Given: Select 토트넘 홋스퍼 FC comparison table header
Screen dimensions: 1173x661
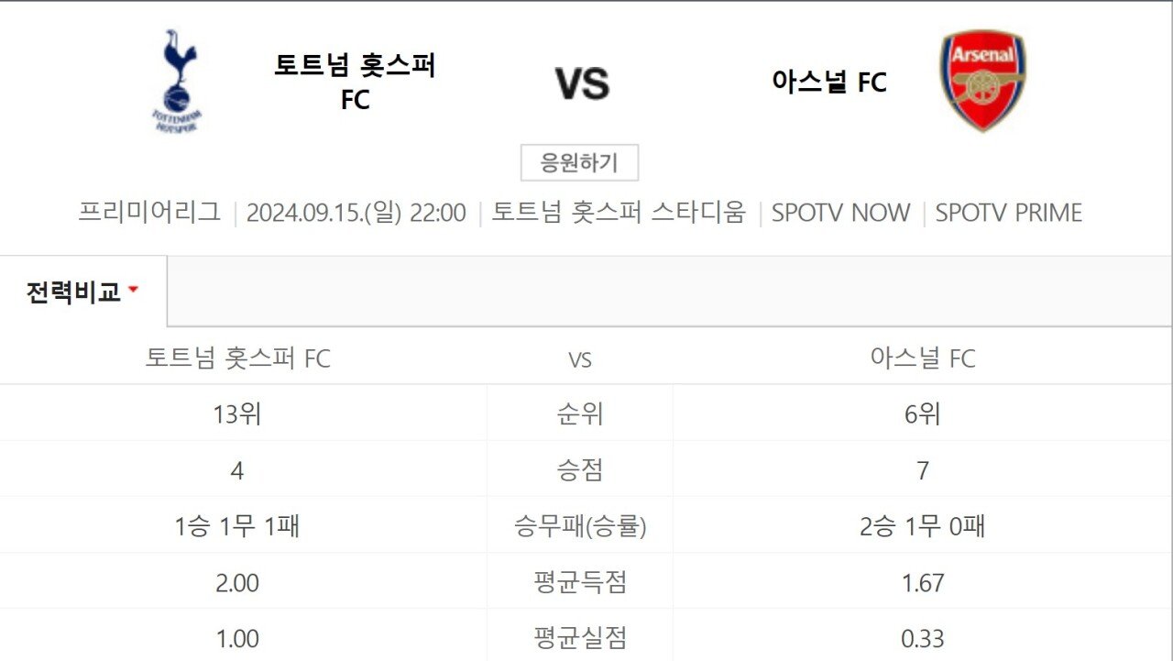Looking at the screenshot, I should [x=237, y=358].
